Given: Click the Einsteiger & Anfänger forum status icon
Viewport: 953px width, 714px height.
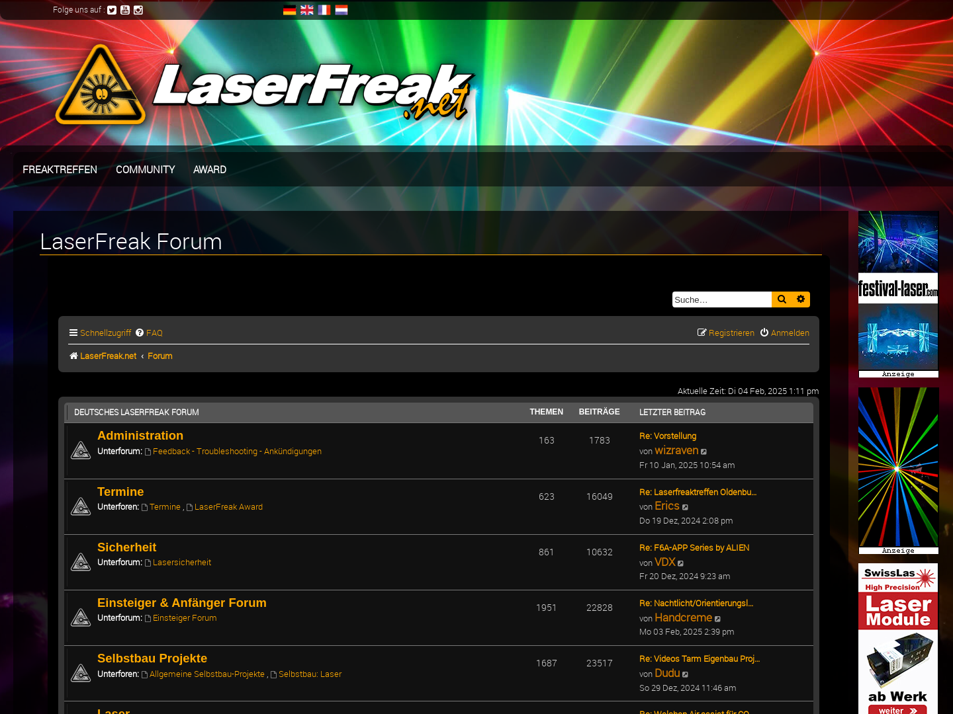Looking at the screenshot, I should (x=81, y=617).
